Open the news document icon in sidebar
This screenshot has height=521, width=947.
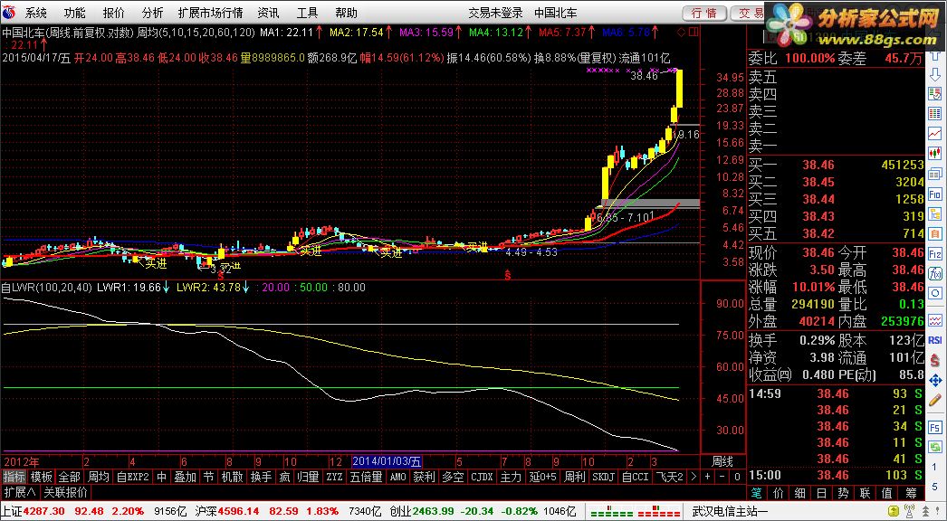click(x=935, y=173)
